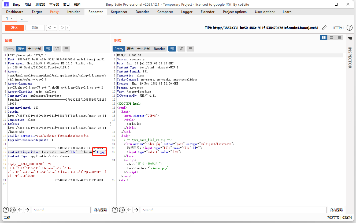Screen dimensions: 356x223
Task: Click request panel search input field
Action: coord(61,210)
